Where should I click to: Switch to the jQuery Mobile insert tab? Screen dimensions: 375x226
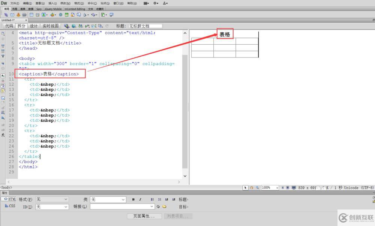click(x=53, y=9)
